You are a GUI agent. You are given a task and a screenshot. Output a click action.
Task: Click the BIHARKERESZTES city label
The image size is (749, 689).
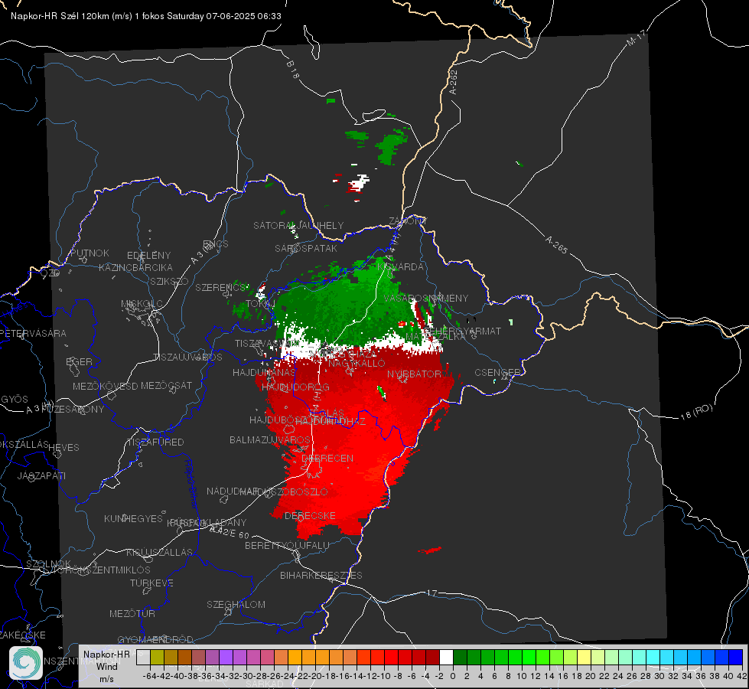click(x=321, y=575)
